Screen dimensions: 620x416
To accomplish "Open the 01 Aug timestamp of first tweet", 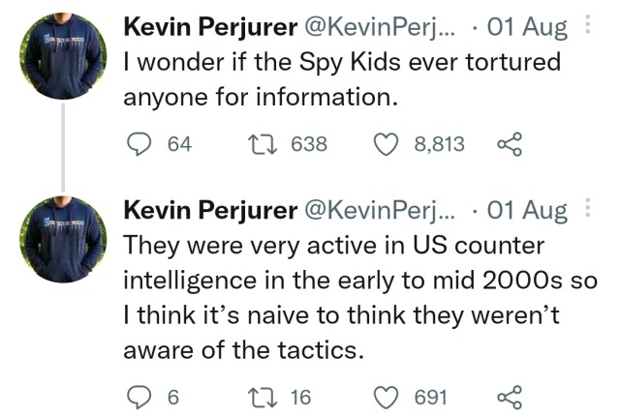I will (x=531, y=27).
